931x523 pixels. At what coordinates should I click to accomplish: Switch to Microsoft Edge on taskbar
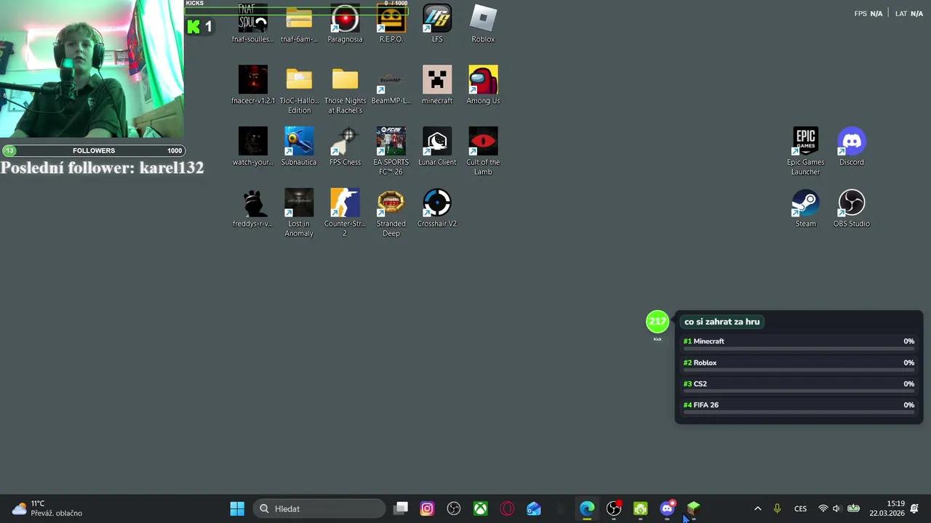[587, 508]
